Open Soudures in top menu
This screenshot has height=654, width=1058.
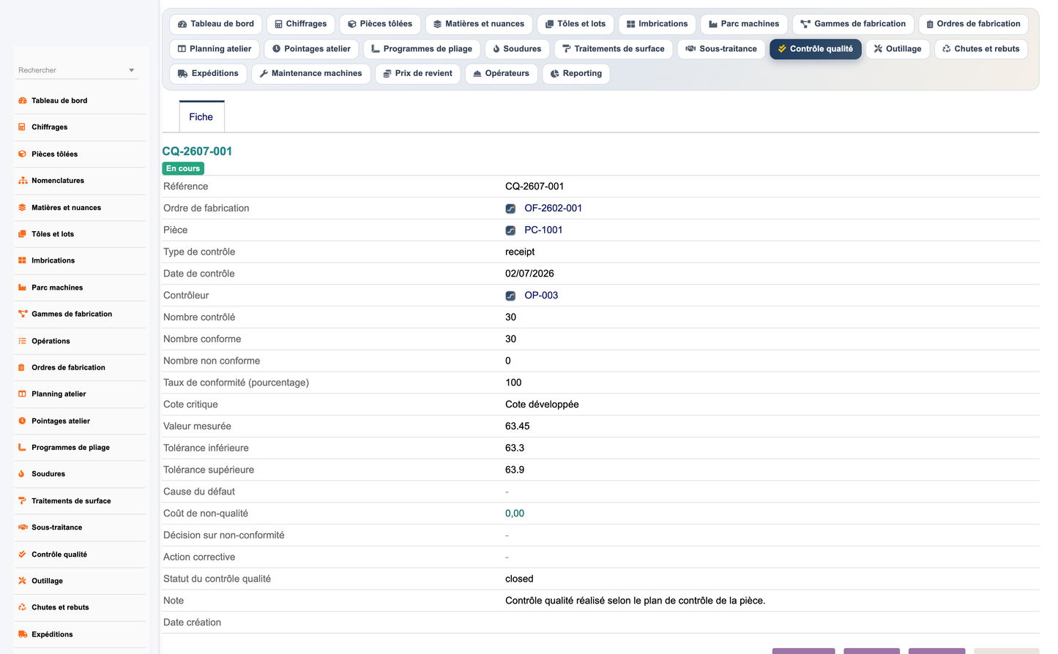[x=517, y=49]
